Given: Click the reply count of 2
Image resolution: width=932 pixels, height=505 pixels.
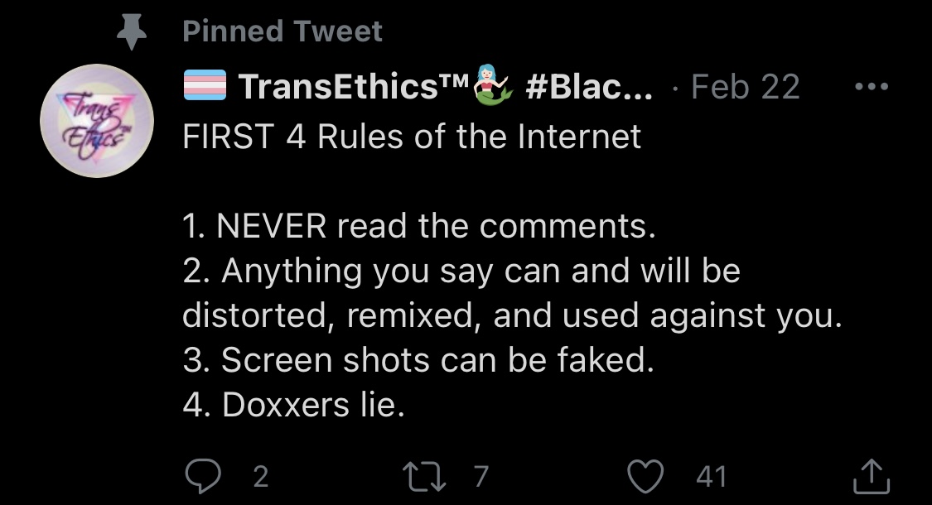Looking at the screenshot, I should pos(261,477).
